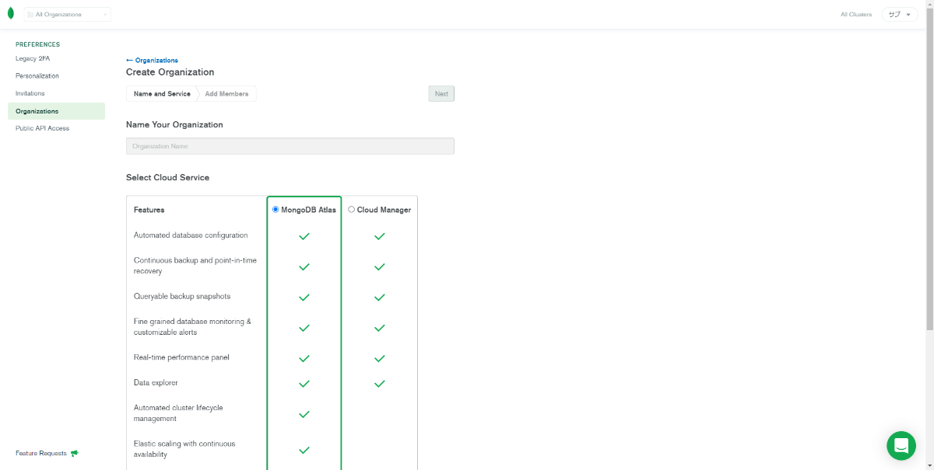
Task: Click the Next button
Action: 441,93
